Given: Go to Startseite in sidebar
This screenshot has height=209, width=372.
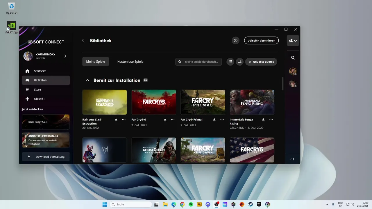Looking at the screenshot, I should click(x=46, y=71).
